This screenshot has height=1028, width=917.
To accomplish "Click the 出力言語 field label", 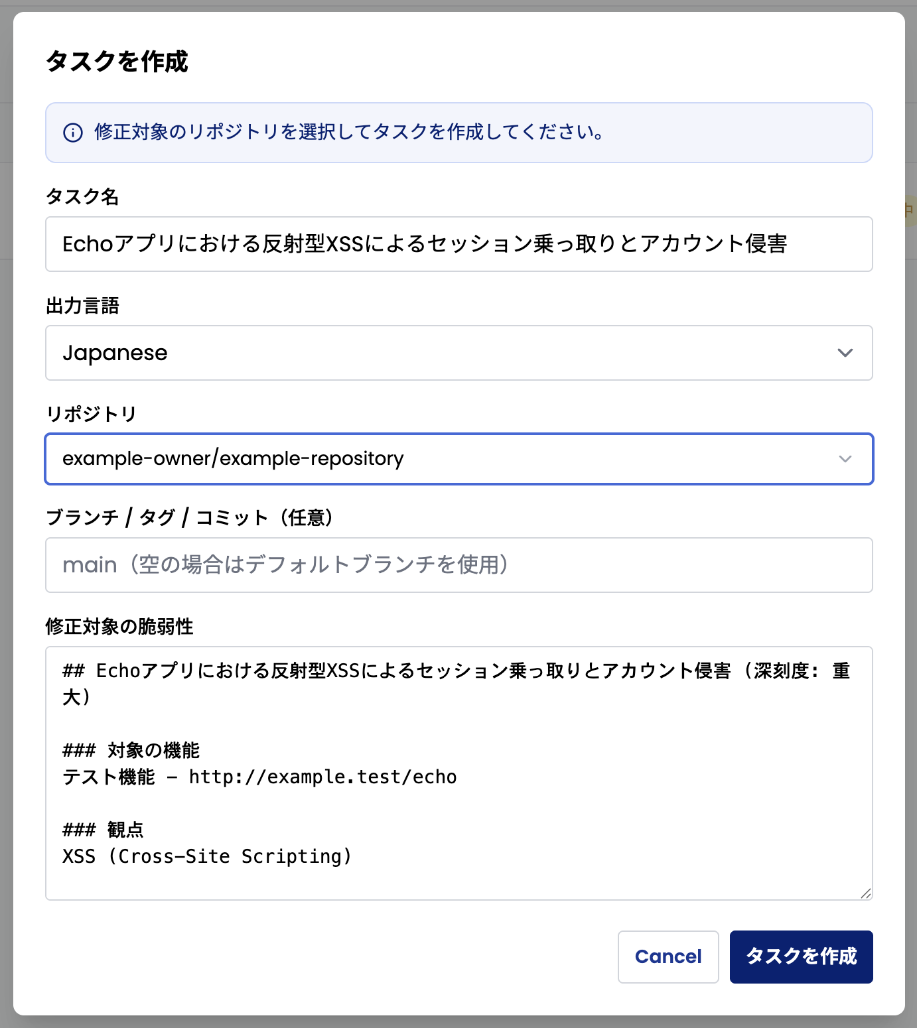I will 82,306.
